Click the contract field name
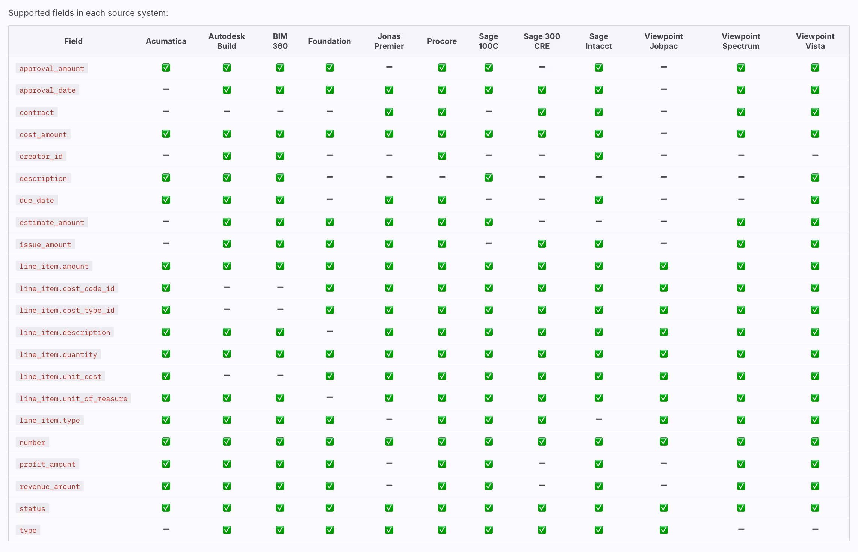The width and height of the screenshot is (858, 552). pyautogui.click(x=37, y=112)
